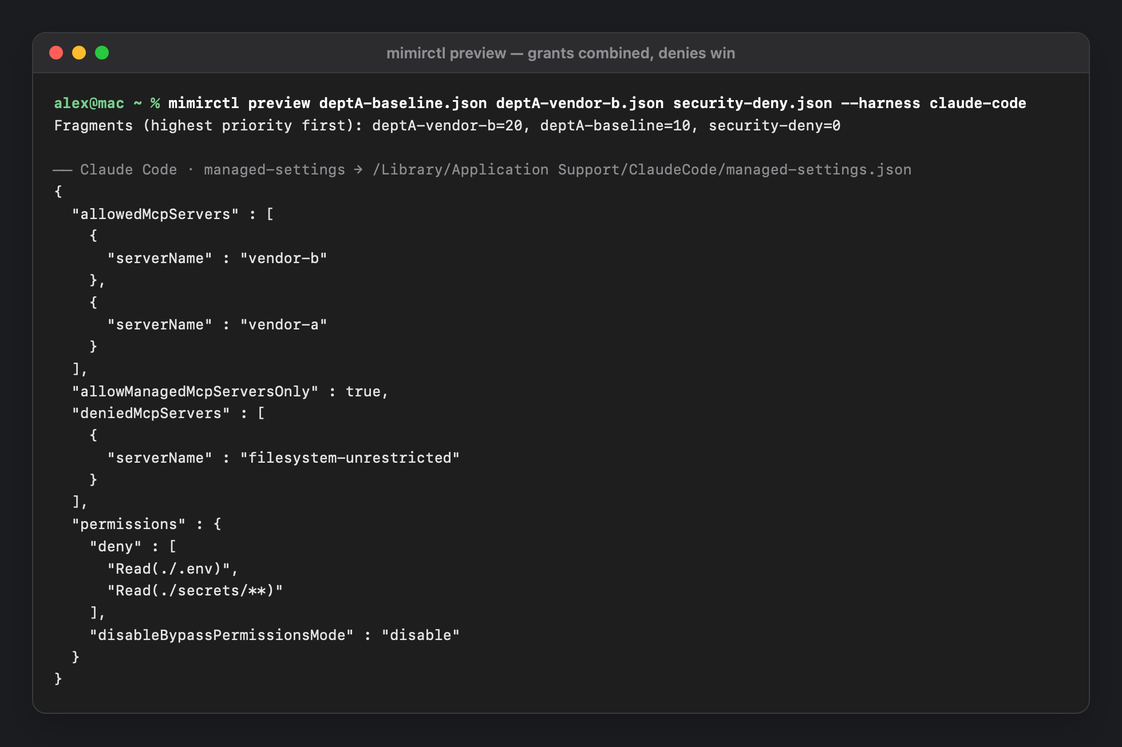Click 'mimirctl preview' at the command start

[x=239, y=103]
